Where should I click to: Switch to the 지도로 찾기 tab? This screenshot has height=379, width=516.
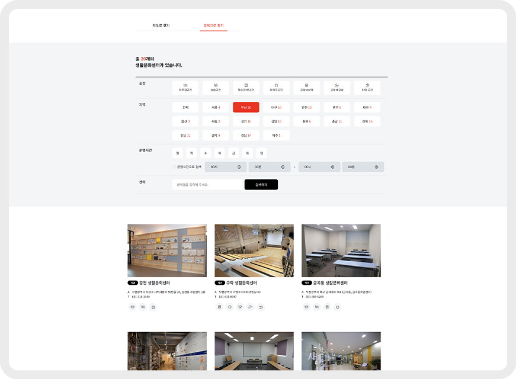tap(161, 25)
